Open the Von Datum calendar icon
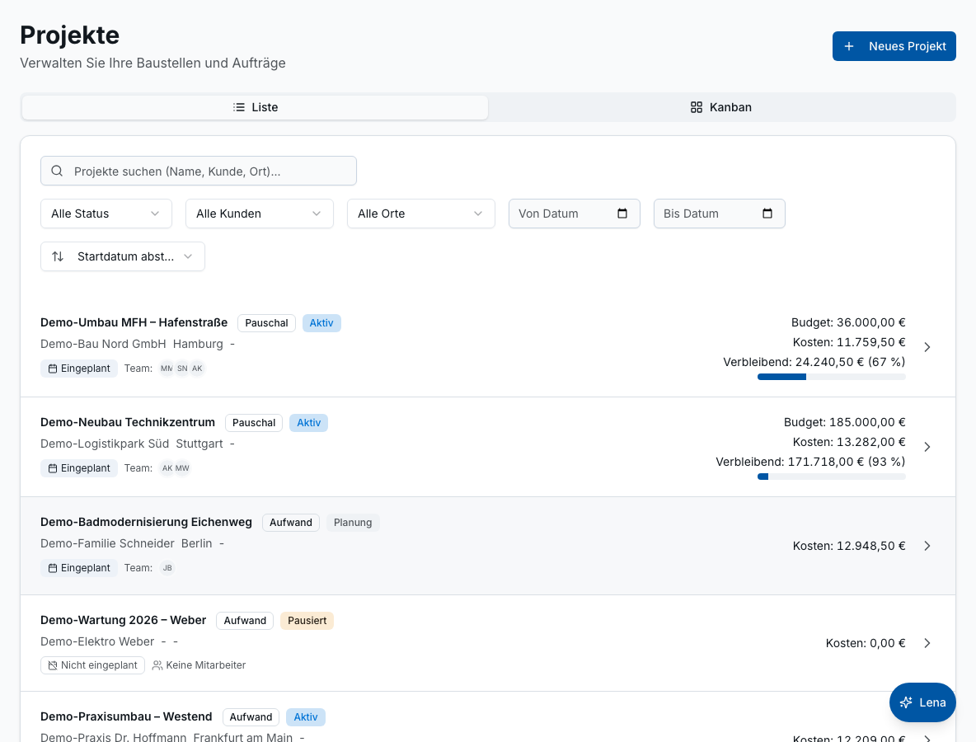The width and height of the screenshot is (976, 742). (x=622, y=214)
